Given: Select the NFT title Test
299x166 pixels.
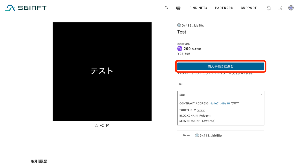Looking at the screenshot, I should (x=182, y=32).
